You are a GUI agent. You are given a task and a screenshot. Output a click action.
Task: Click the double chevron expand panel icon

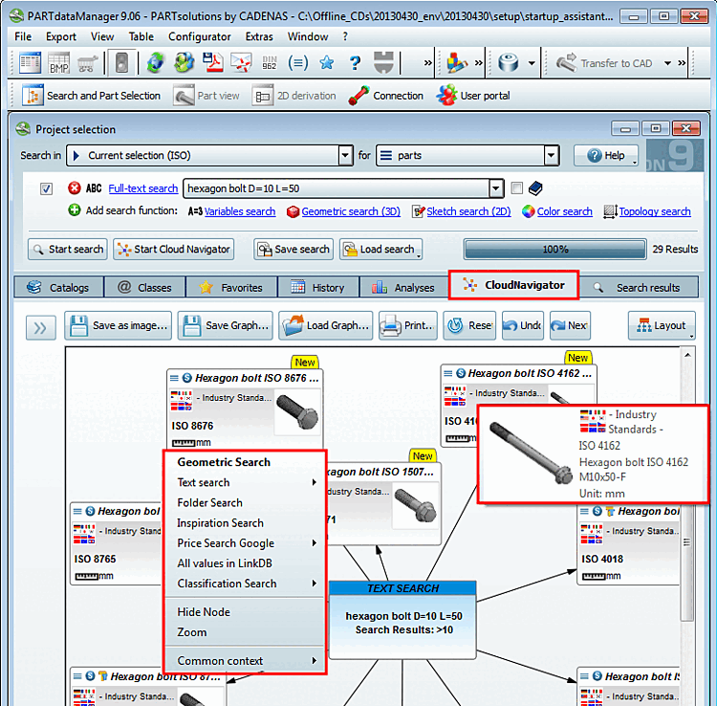41,327
